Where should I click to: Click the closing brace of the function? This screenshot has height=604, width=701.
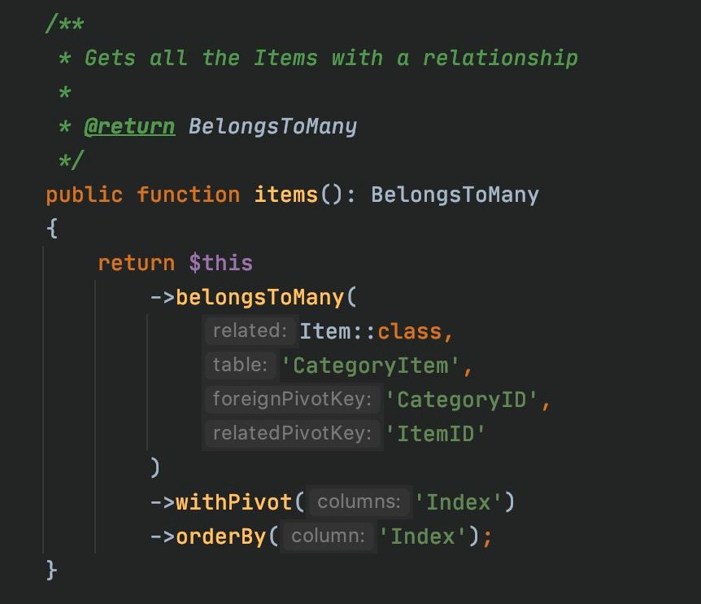pos(52,571)
